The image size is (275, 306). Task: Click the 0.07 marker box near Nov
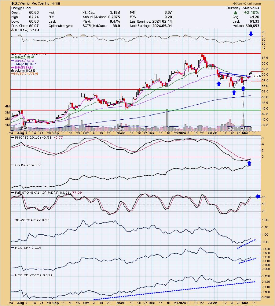click(121, 129)
